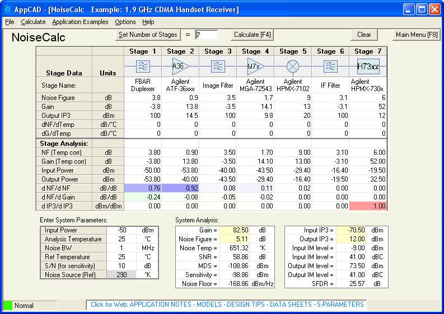Click the number of stages input field
Viewport: 444px width, 314px height.
(206, 35)
